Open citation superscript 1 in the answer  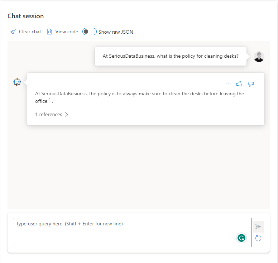[x=50, y=100]
